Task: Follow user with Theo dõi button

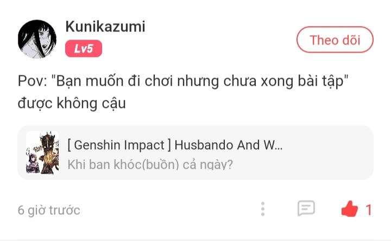Action: [x=335, y=40]
